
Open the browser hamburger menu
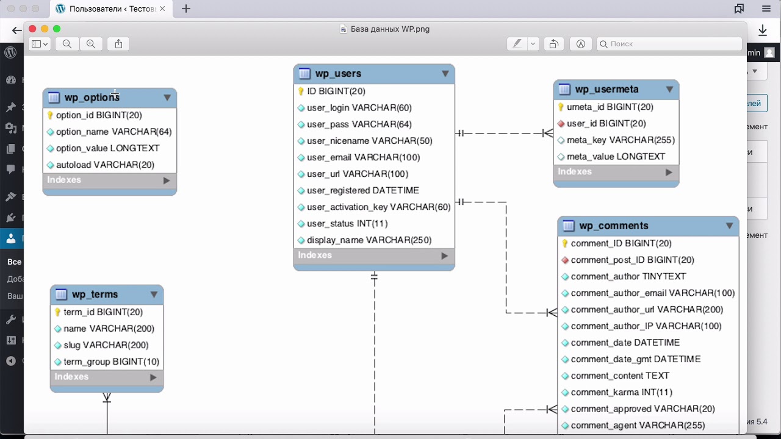(766, 9)
